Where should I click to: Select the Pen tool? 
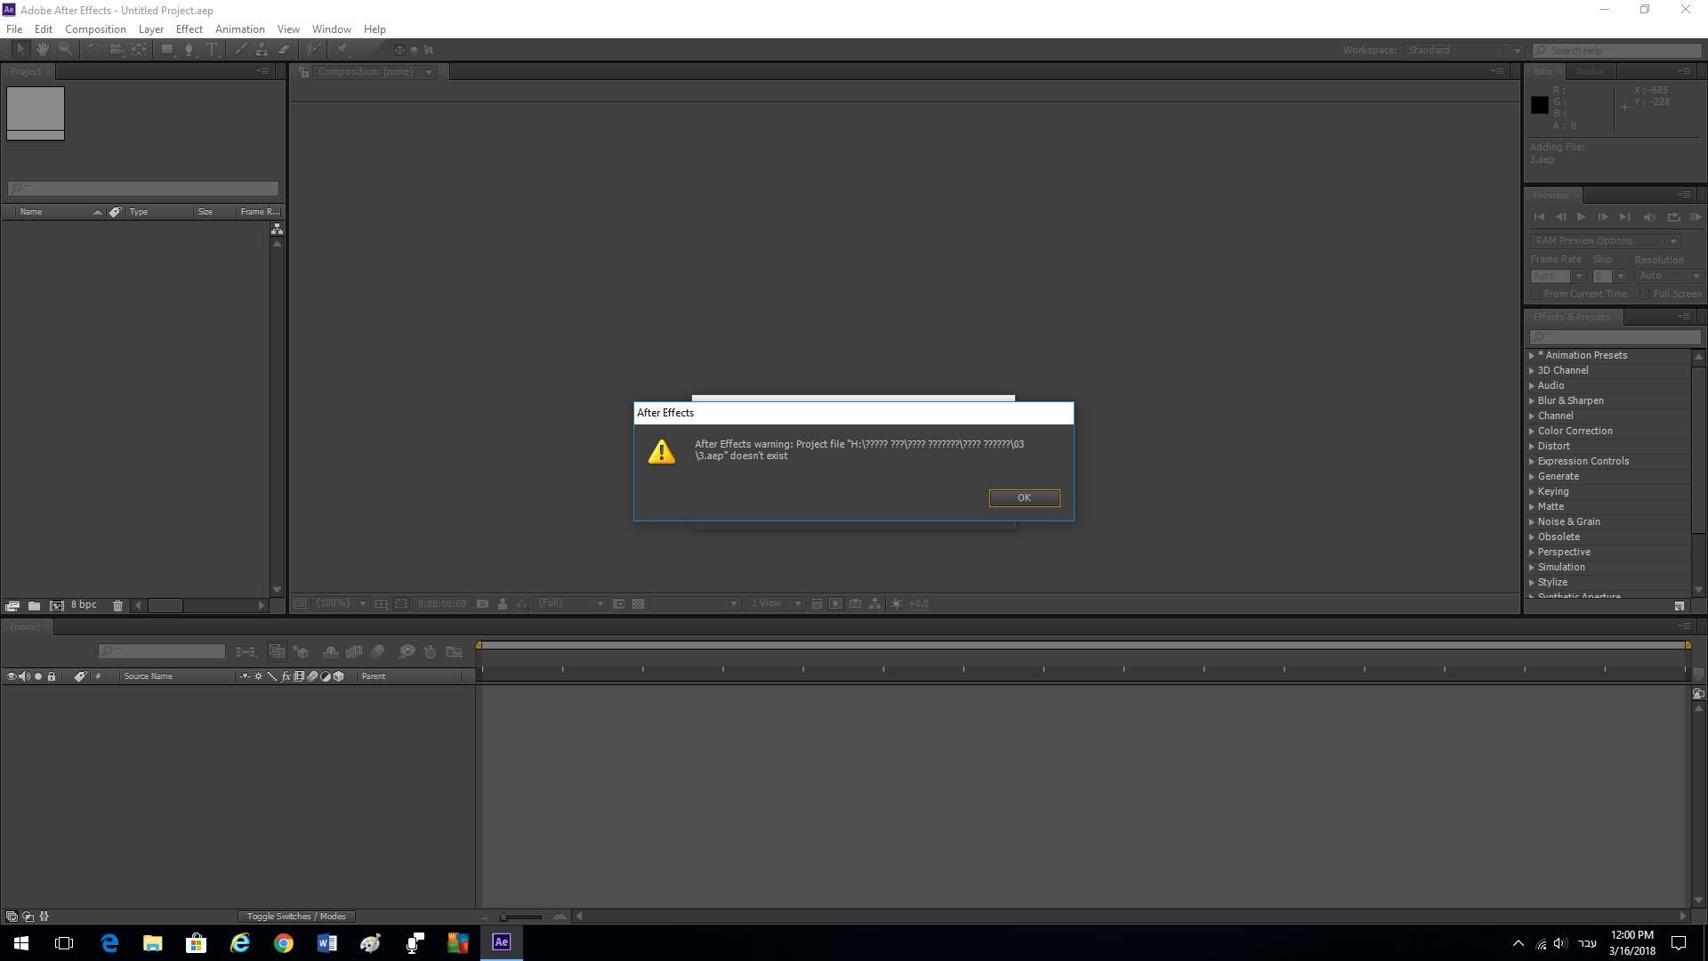pos(189,50)
